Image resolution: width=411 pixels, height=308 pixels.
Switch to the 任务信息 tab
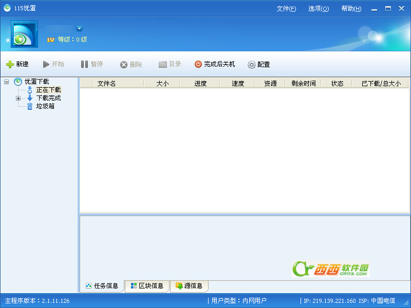click(102, 286)
